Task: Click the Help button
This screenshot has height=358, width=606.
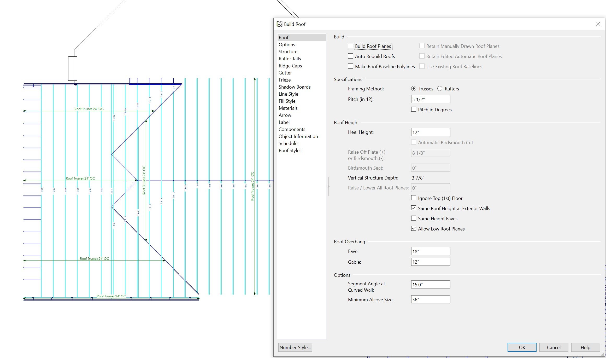Action: [585, 347]
